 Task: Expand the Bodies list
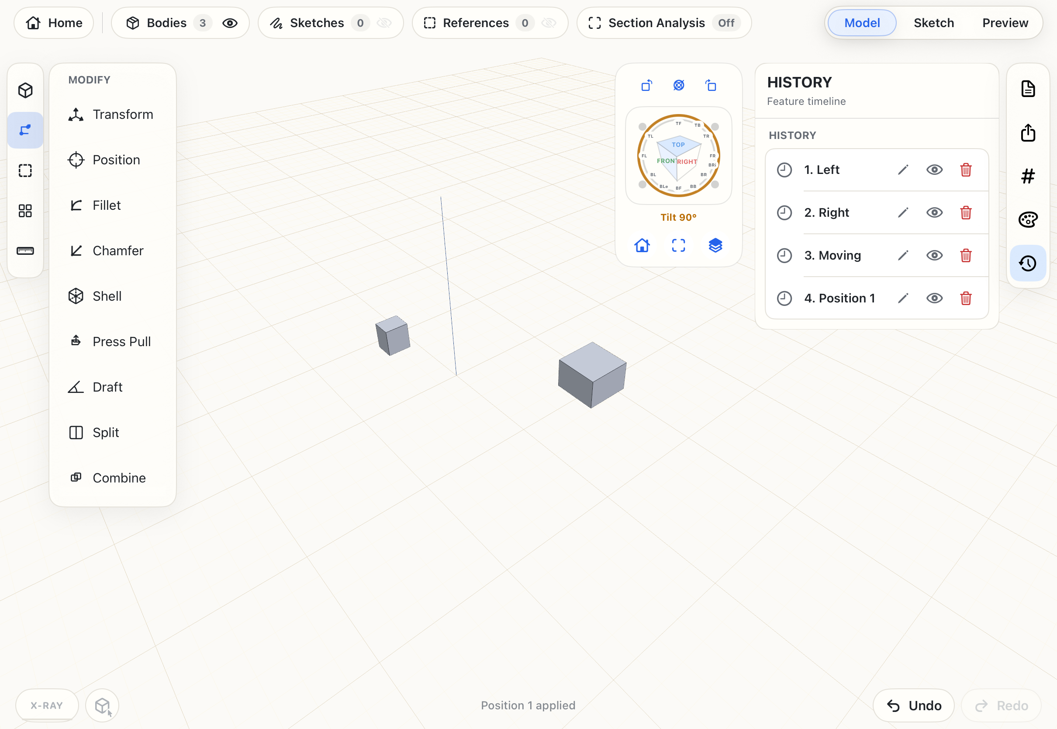point(166,23)
